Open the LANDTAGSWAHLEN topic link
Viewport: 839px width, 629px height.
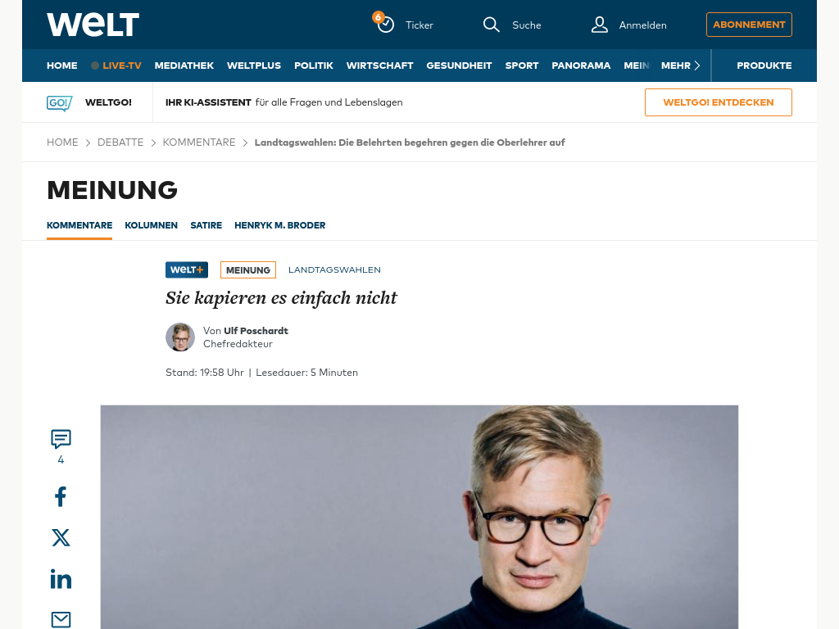point(334,269)
